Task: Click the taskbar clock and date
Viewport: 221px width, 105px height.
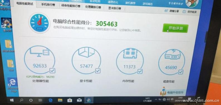Action: [x=180, y=99]
